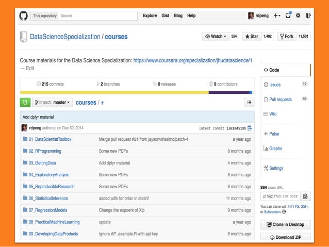This screenshot has height=247, width=329.
Task: Open 01_DataScientistToolbox folder
Action: (x=50, y=139)
